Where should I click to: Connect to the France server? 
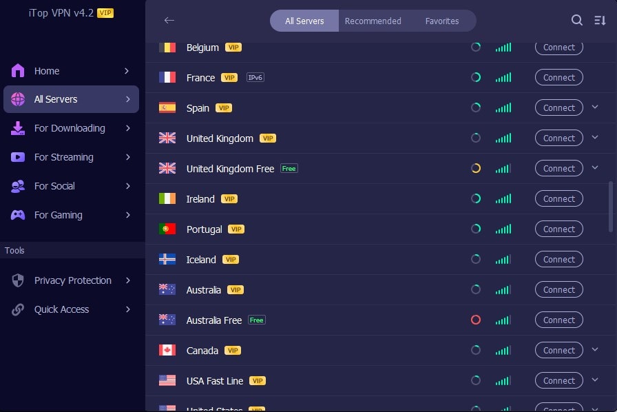click(x=558, y=77)
